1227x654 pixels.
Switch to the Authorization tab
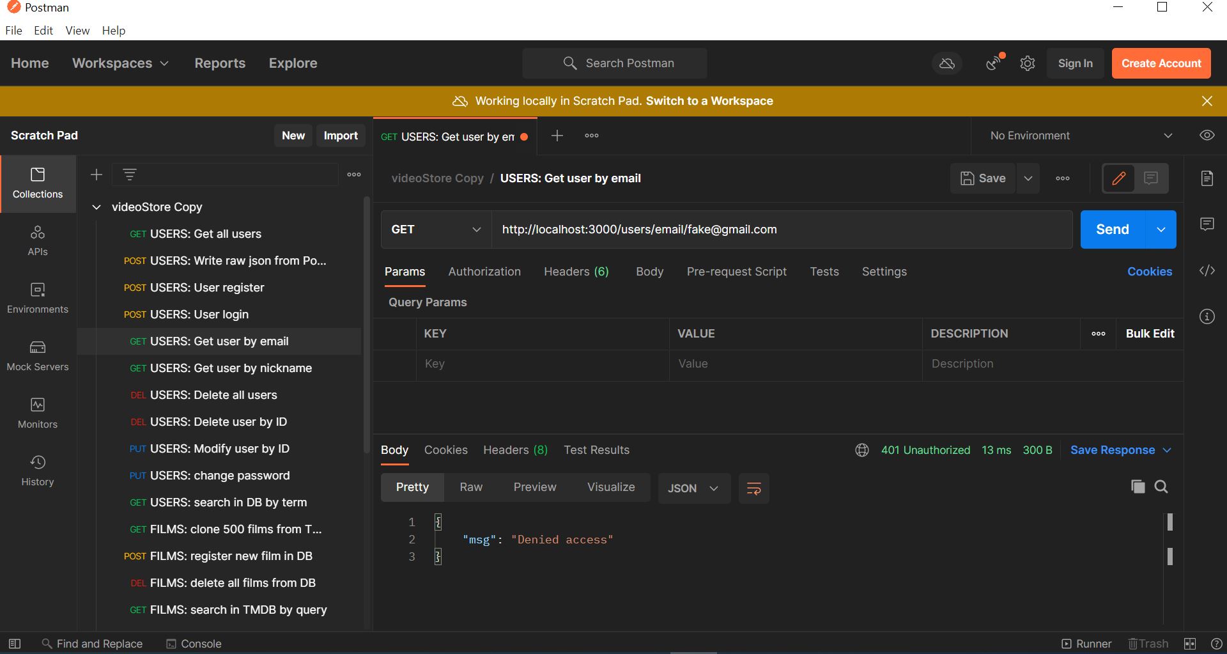pos(484,272)
